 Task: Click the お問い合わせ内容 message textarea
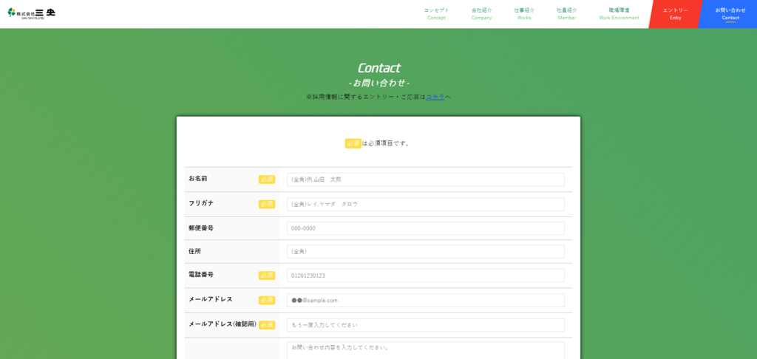point(425,350)
